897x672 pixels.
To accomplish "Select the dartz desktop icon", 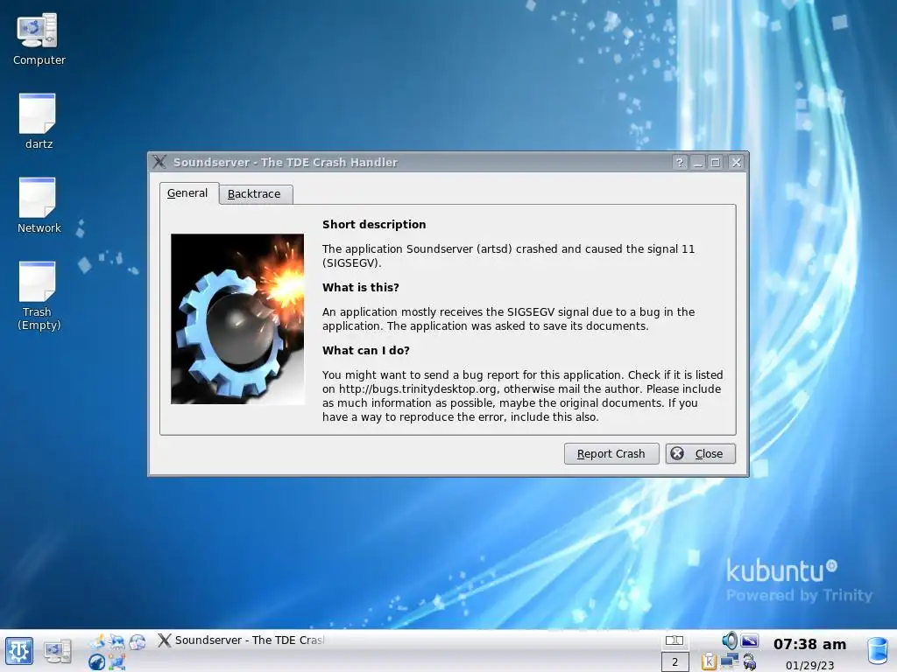I will tap(39, 121).
